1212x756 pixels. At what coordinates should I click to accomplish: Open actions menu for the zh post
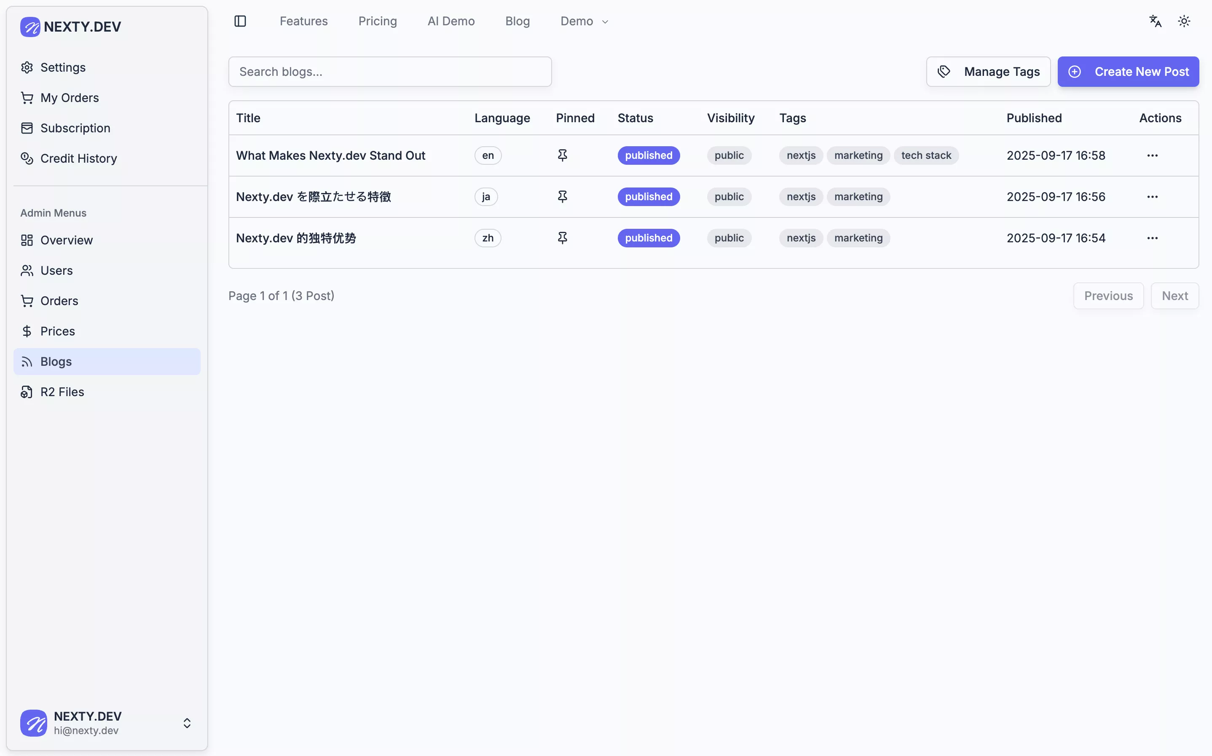coord(1152,238)
